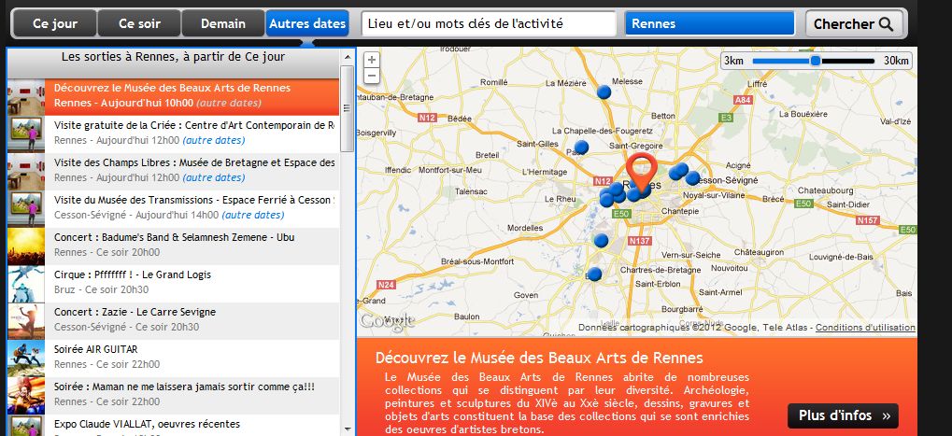
Task: Click autre dates link for Musée des Beaux Arts
Action: 229,103
